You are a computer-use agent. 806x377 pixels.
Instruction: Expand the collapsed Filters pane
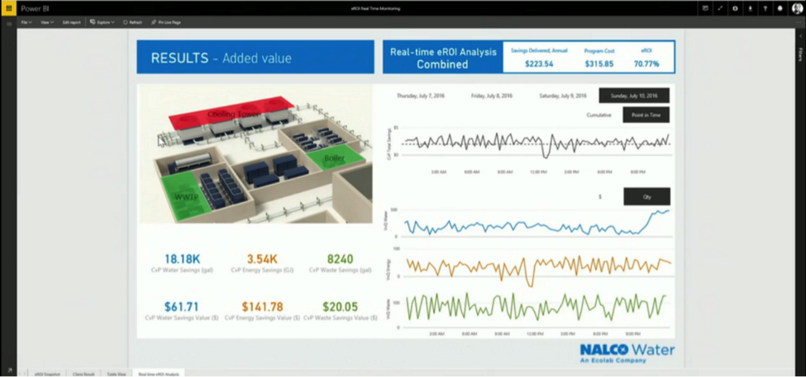coord(799,54)
